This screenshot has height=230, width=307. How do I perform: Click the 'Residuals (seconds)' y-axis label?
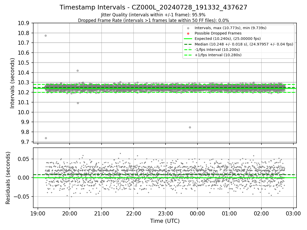8,178
